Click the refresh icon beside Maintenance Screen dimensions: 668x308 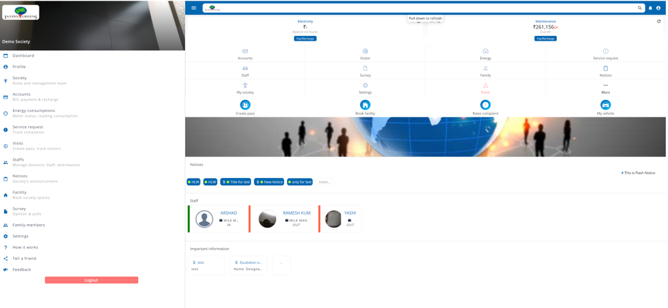point(659,21)
